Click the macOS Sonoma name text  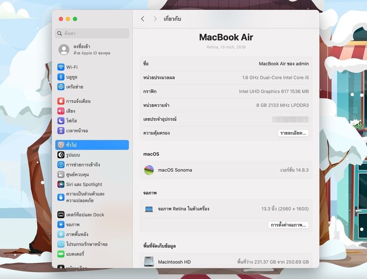(x=175, y=170)
